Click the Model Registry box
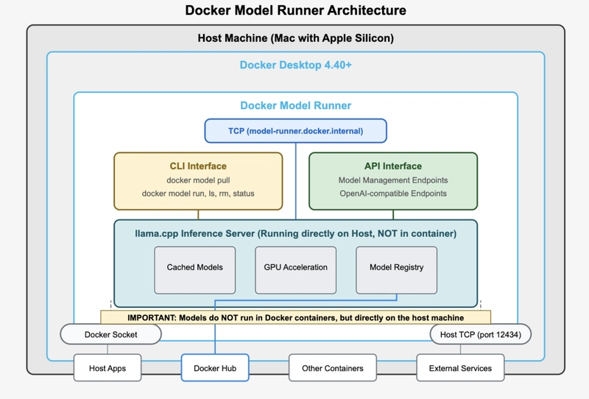The image size is (589, 399). [x=397, y=270]
